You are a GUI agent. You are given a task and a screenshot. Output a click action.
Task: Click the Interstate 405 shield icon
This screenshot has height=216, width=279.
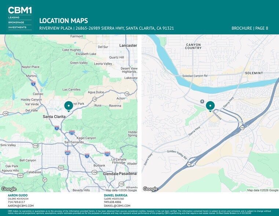tap(67, 152)
